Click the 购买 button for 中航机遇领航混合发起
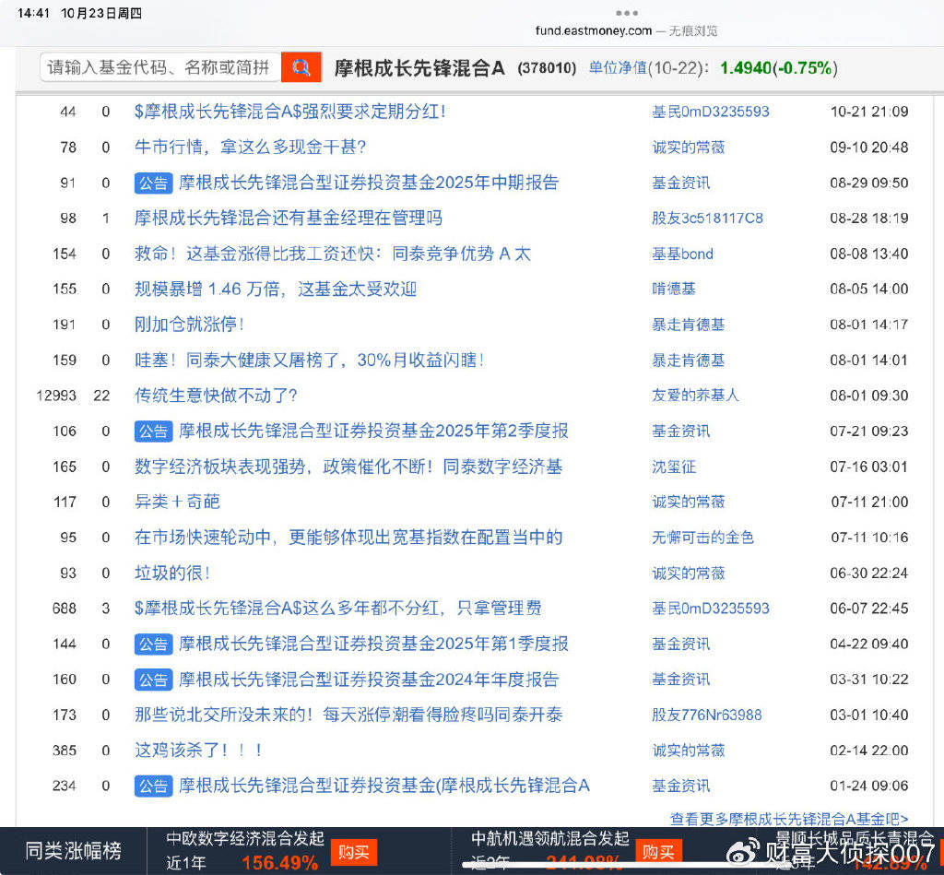Viewport: 944px width, 875px height. (x=659, y=852)
